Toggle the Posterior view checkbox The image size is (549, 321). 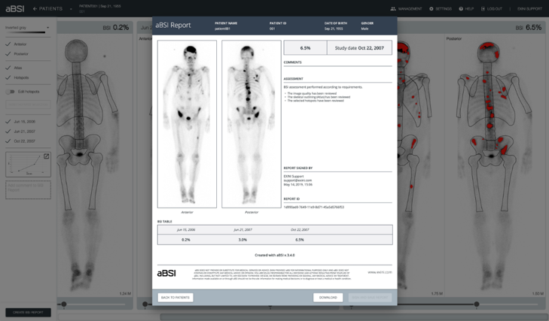click(x=8, y=54)
